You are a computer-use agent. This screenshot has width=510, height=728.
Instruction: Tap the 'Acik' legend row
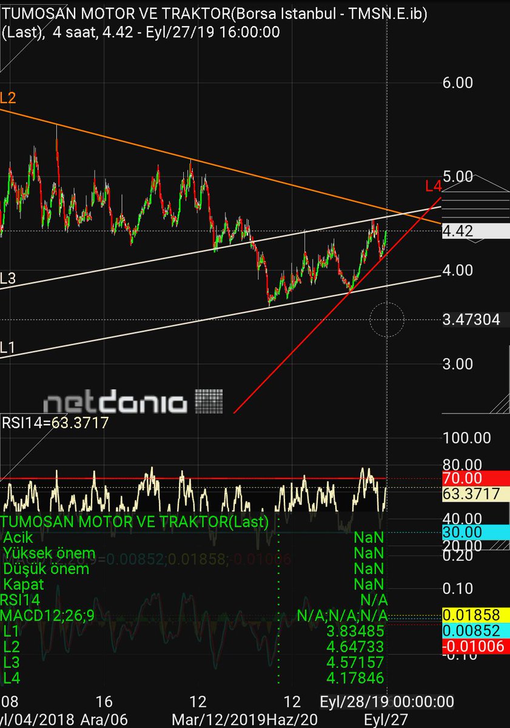pyautogui.click(x=194, y=537)
